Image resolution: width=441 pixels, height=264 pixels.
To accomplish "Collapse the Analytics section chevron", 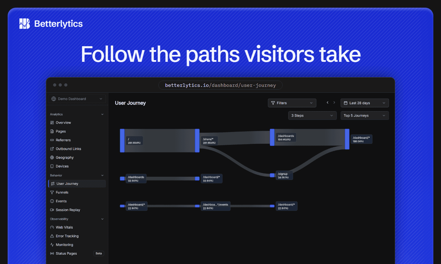I will click(102, 114).
